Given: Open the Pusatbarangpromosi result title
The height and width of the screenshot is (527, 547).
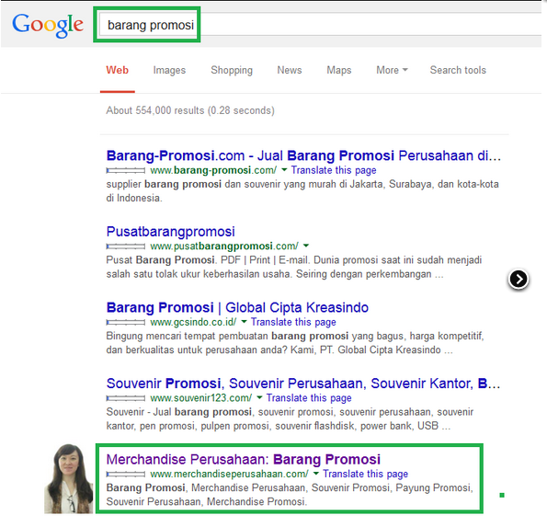Looking at the screenshot, I should (171, 232).
